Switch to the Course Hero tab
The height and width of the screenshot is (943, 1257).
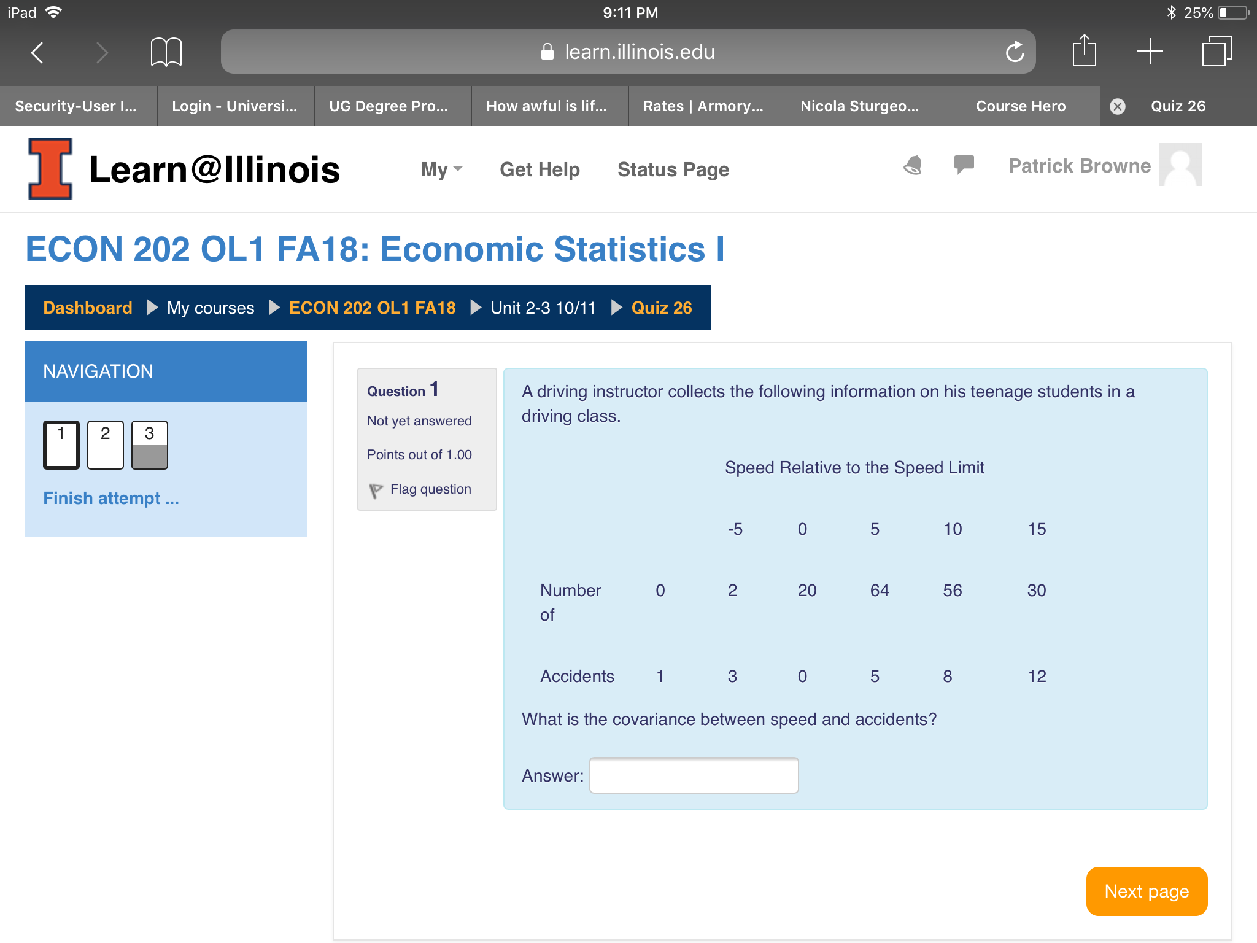1020,106
